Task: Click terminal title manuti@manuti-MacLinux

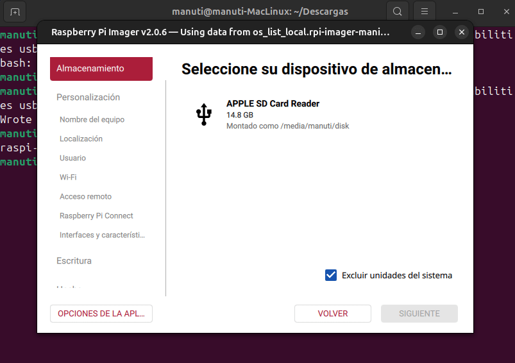Action: (x=260, y=12)
